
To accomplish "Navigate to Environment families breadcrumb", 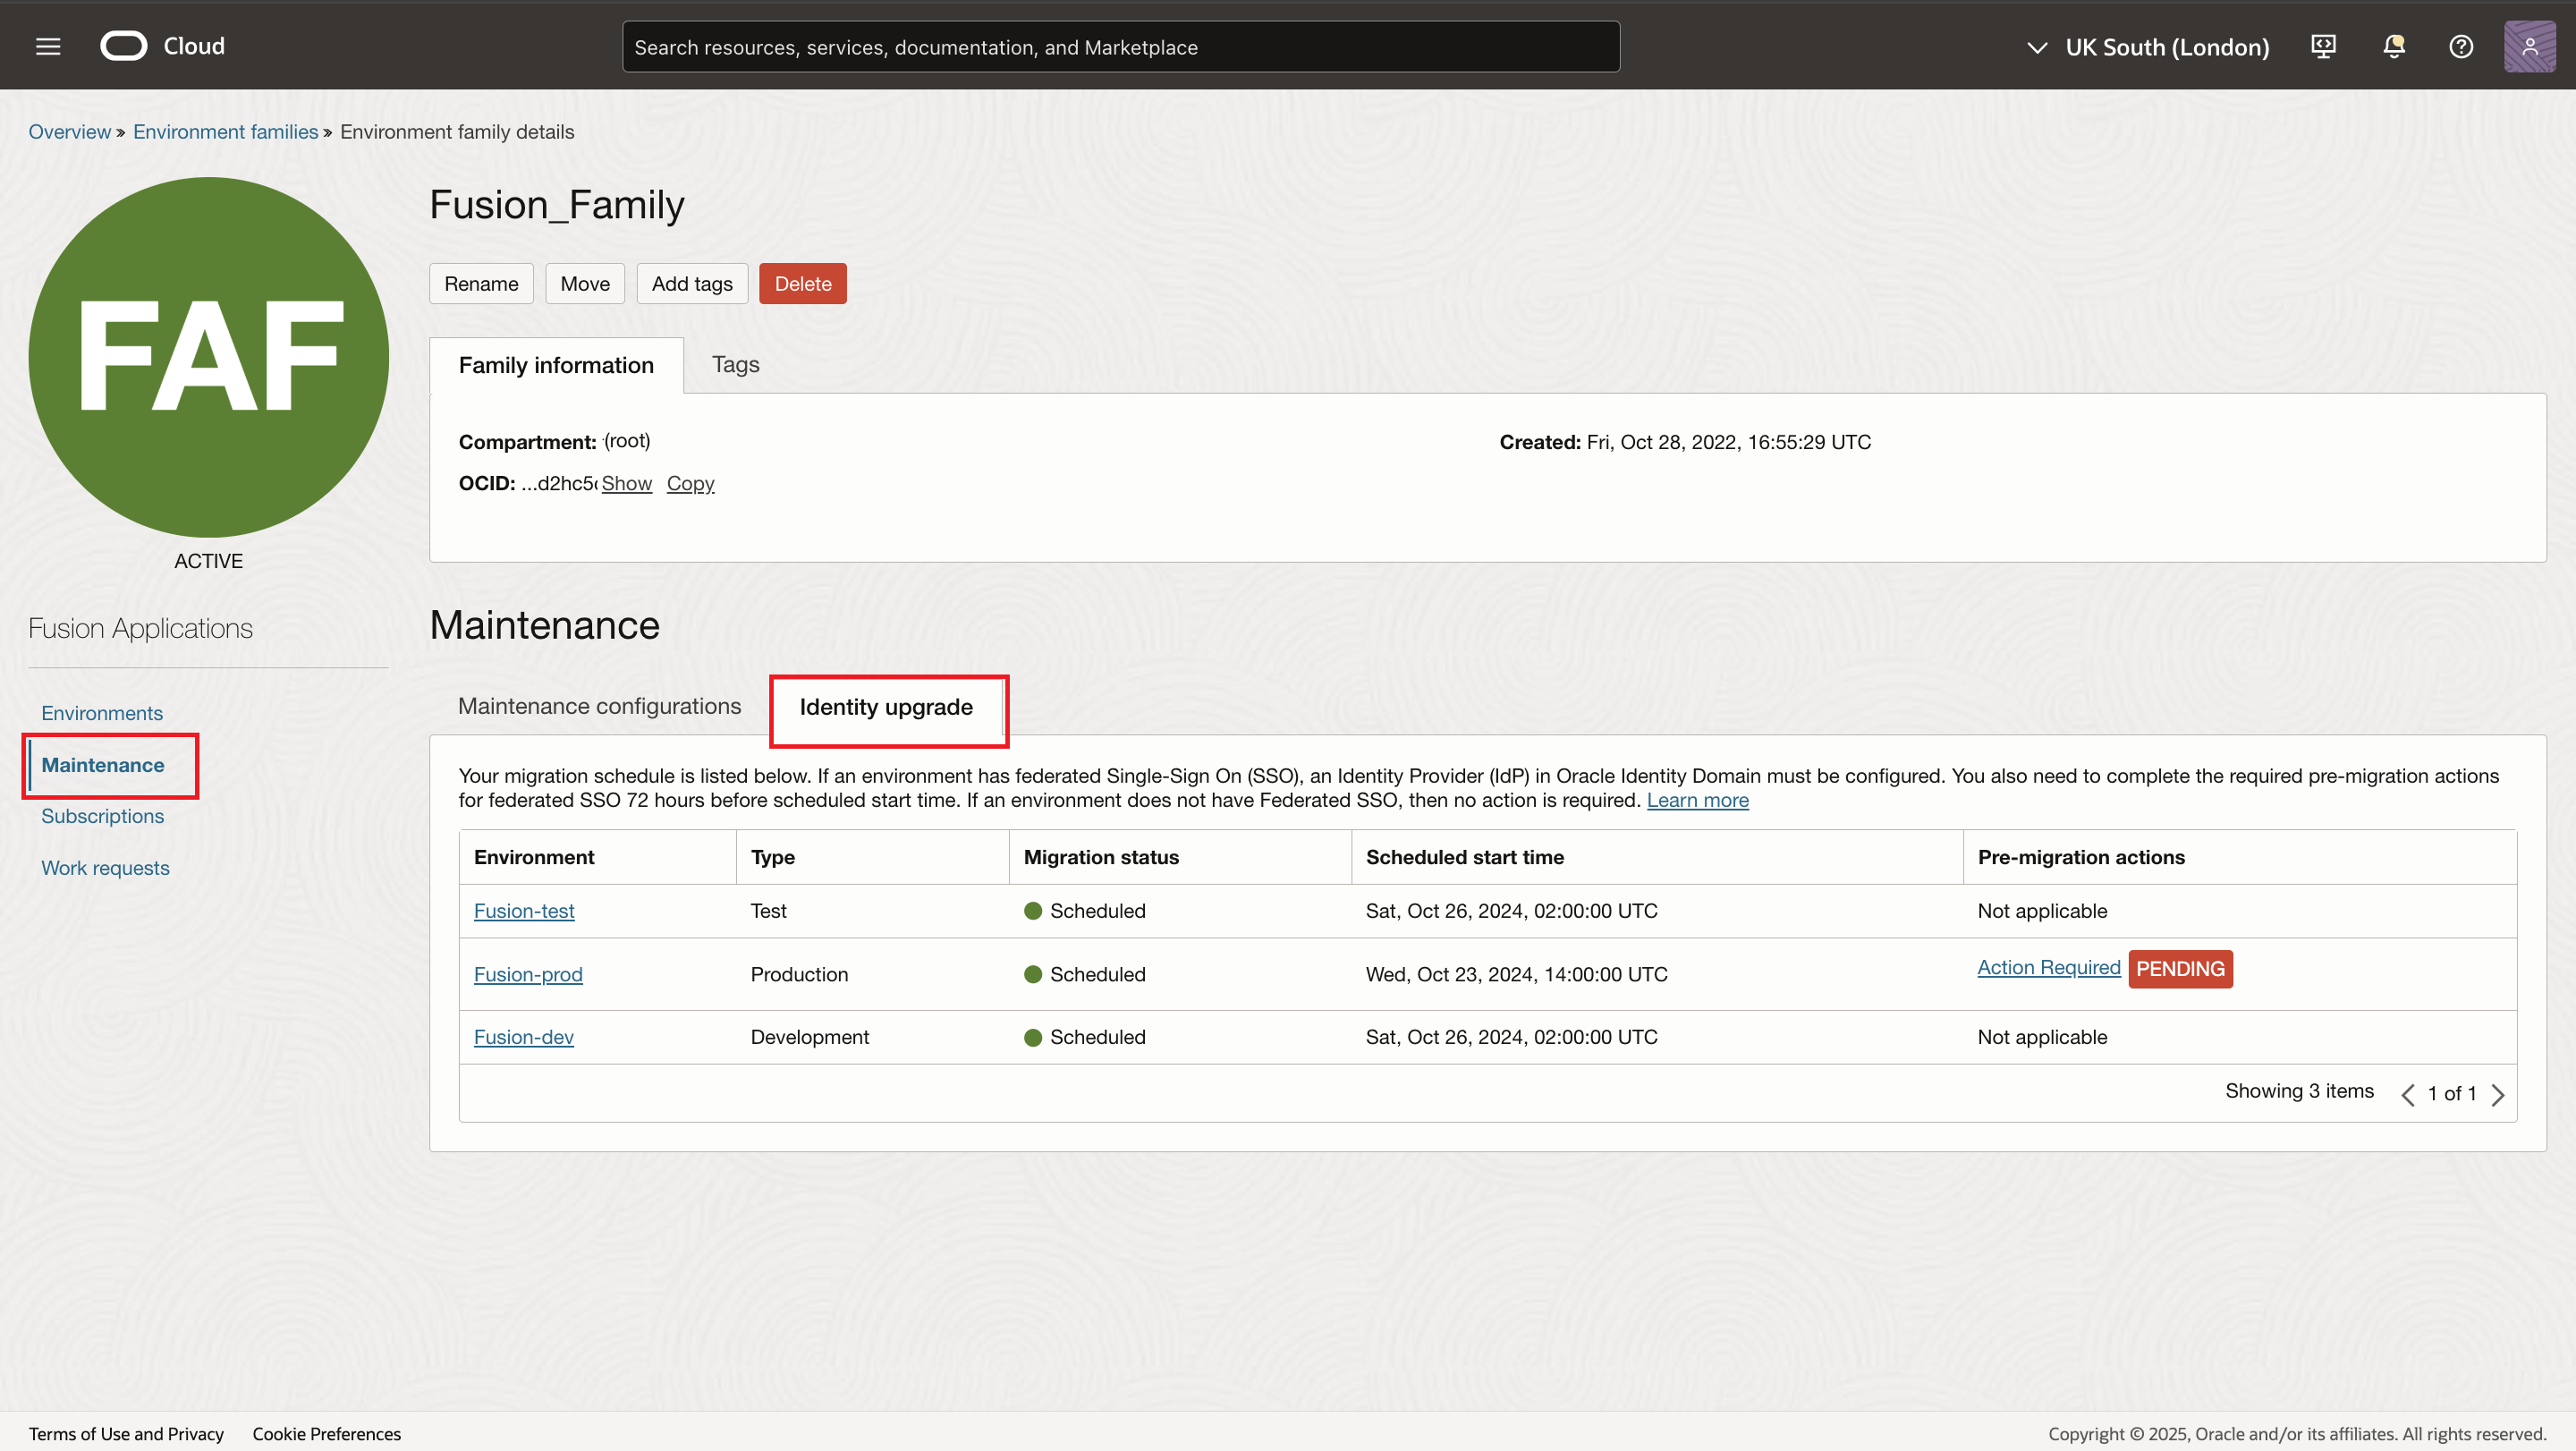I will (225, 132).
